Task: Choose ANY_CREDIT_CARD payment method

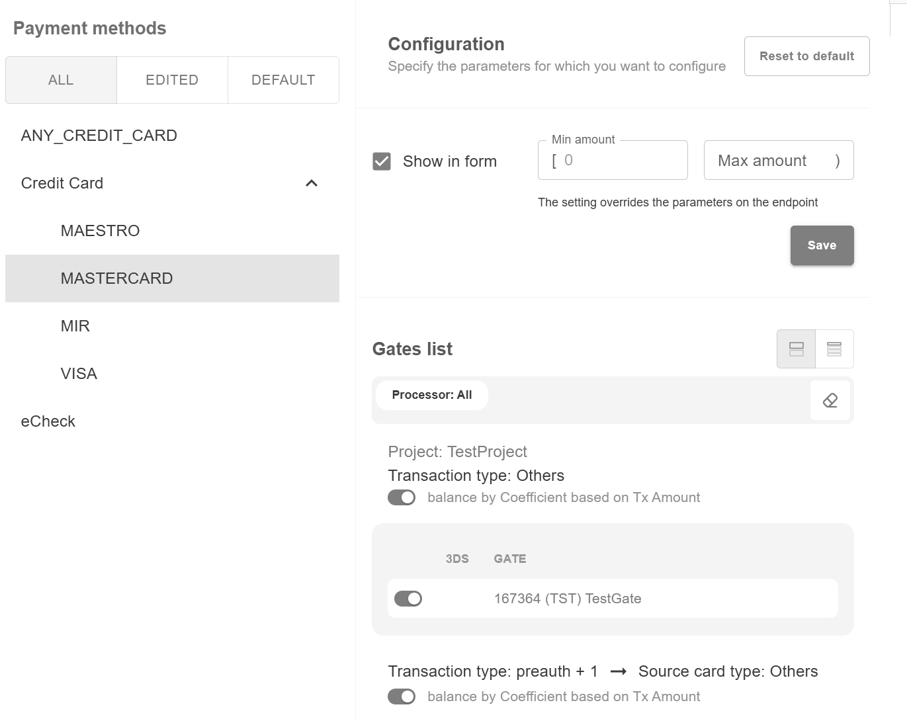Action: 99,136
